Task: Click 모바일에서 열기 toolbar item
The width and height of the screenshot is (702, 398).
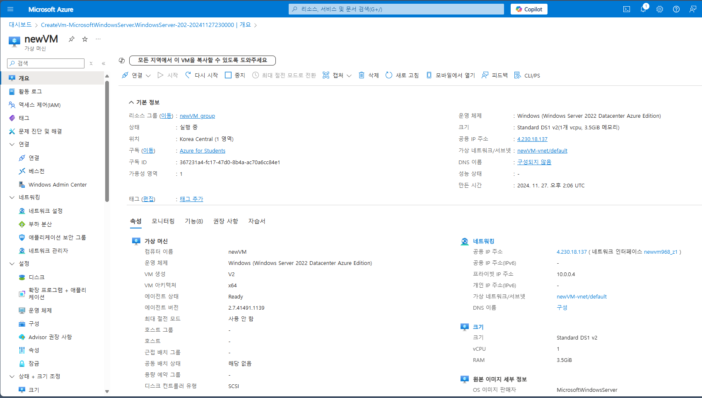Action: pos(451,75)
